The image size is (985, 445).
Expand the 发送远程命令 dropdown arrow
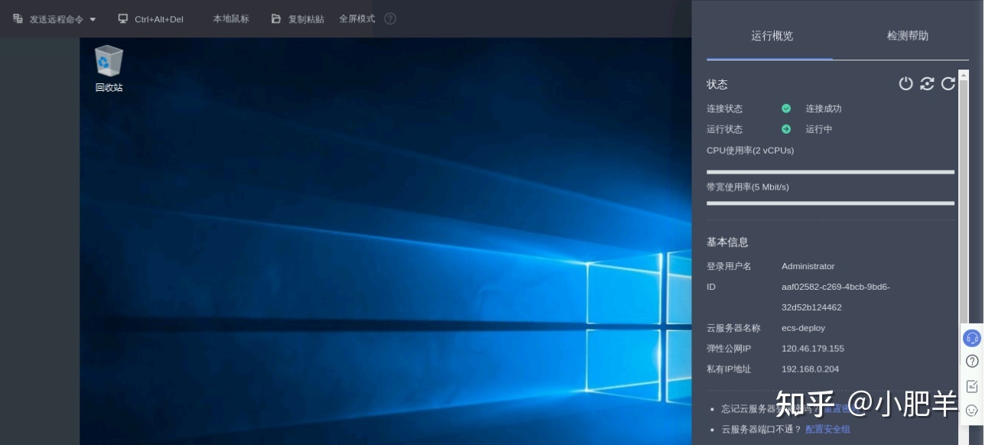[x=92, y=18]
